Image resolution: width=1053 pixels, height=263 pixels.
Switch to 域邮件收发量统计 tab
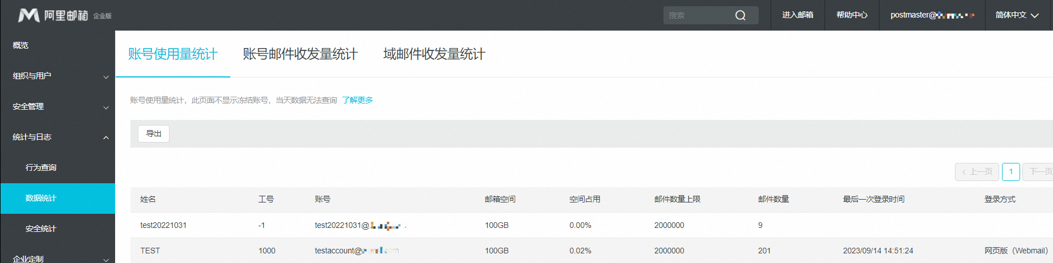(434, 54)
